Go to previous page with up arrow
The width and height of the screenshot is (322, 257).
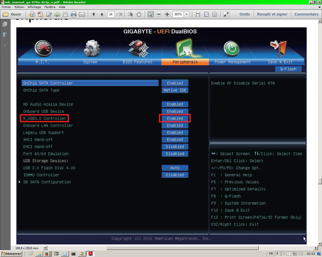point(94,14)
